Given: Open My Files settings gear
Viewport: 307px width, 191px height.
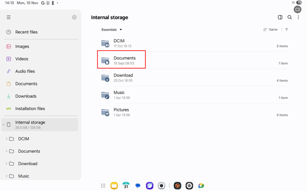Looking at the screenshot, I should 74,17.
